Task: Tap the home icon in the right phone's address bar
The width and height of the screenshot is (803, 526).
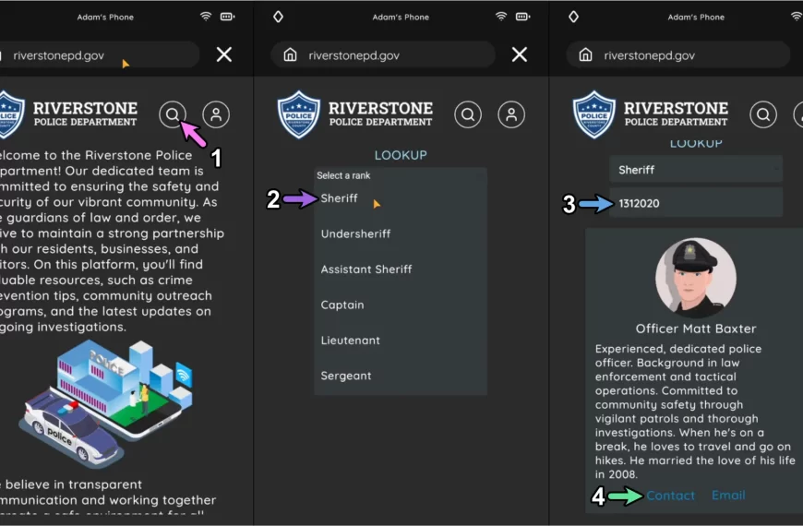Action: pos(585,55)
